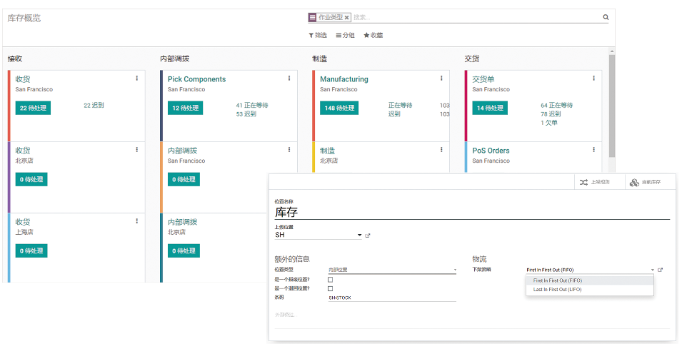Click the SH-STOCK barcode field

click(391, 297)
